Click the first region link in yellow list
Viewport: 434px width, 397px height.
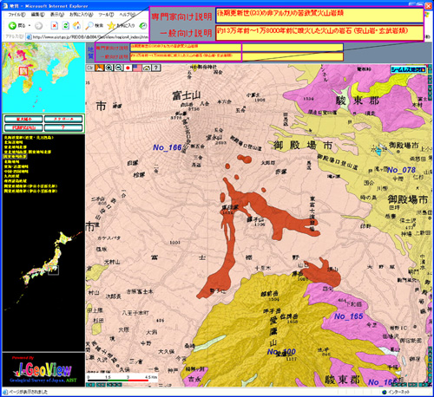coord(29,138)
